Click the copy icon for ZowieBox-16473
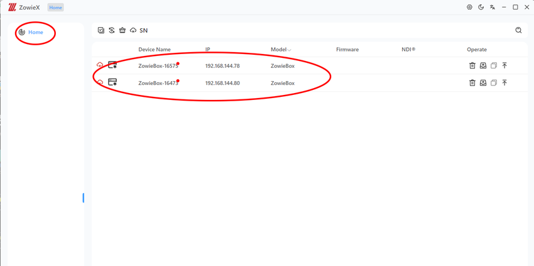 pyautogui.click(x=494, y=82)
